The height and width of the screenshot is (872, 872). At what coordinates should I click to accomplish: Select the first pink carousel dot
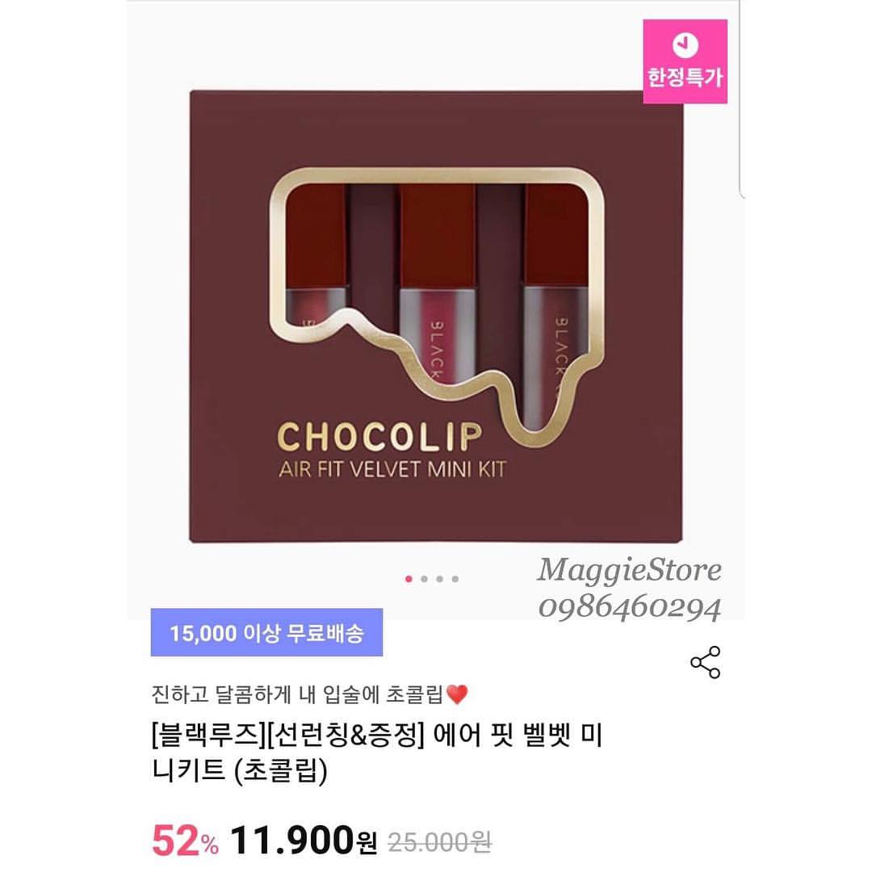click(x=409, y=579)
